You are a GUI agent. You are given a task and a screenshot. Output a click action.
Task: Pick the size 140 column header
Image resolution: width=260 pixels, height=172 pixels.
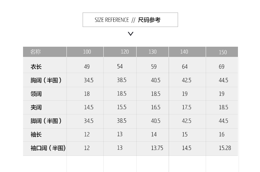pyautogui.click(x=184, y=52)
